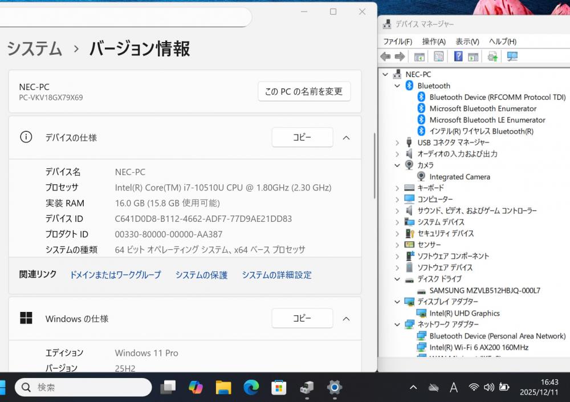Image resolution: width=570 pixels, height=402 pixels.
Task: Click the この PC の名前を変更 button
Action: 304,91
